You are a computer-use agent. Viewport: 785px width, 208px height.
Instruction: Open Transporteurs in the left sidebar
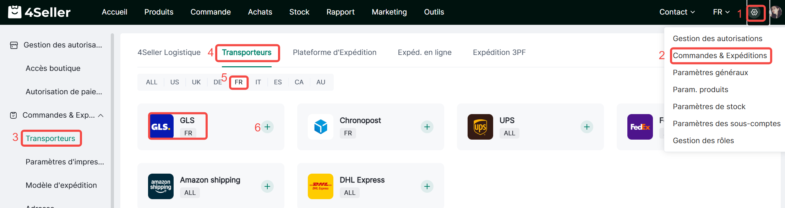click(50, 139)
